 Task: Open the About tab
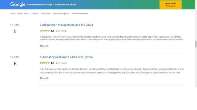[13, 14]
